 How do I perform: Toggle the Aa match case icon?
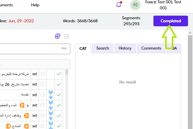click(x=64, y=48)
